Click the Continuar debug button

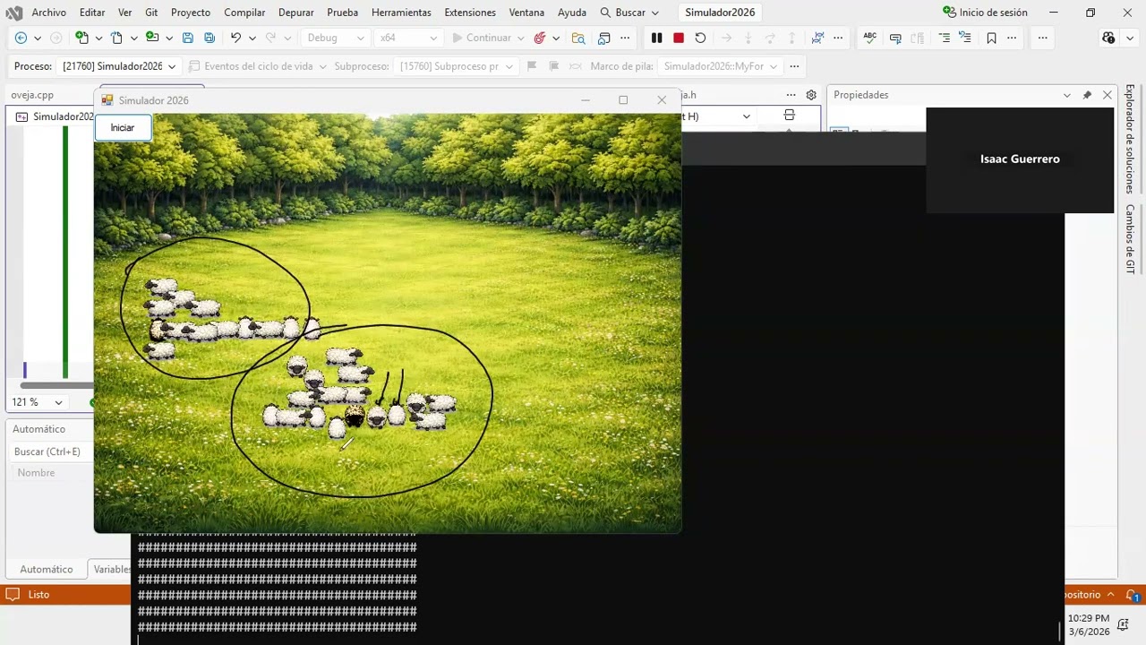[482, 38]
